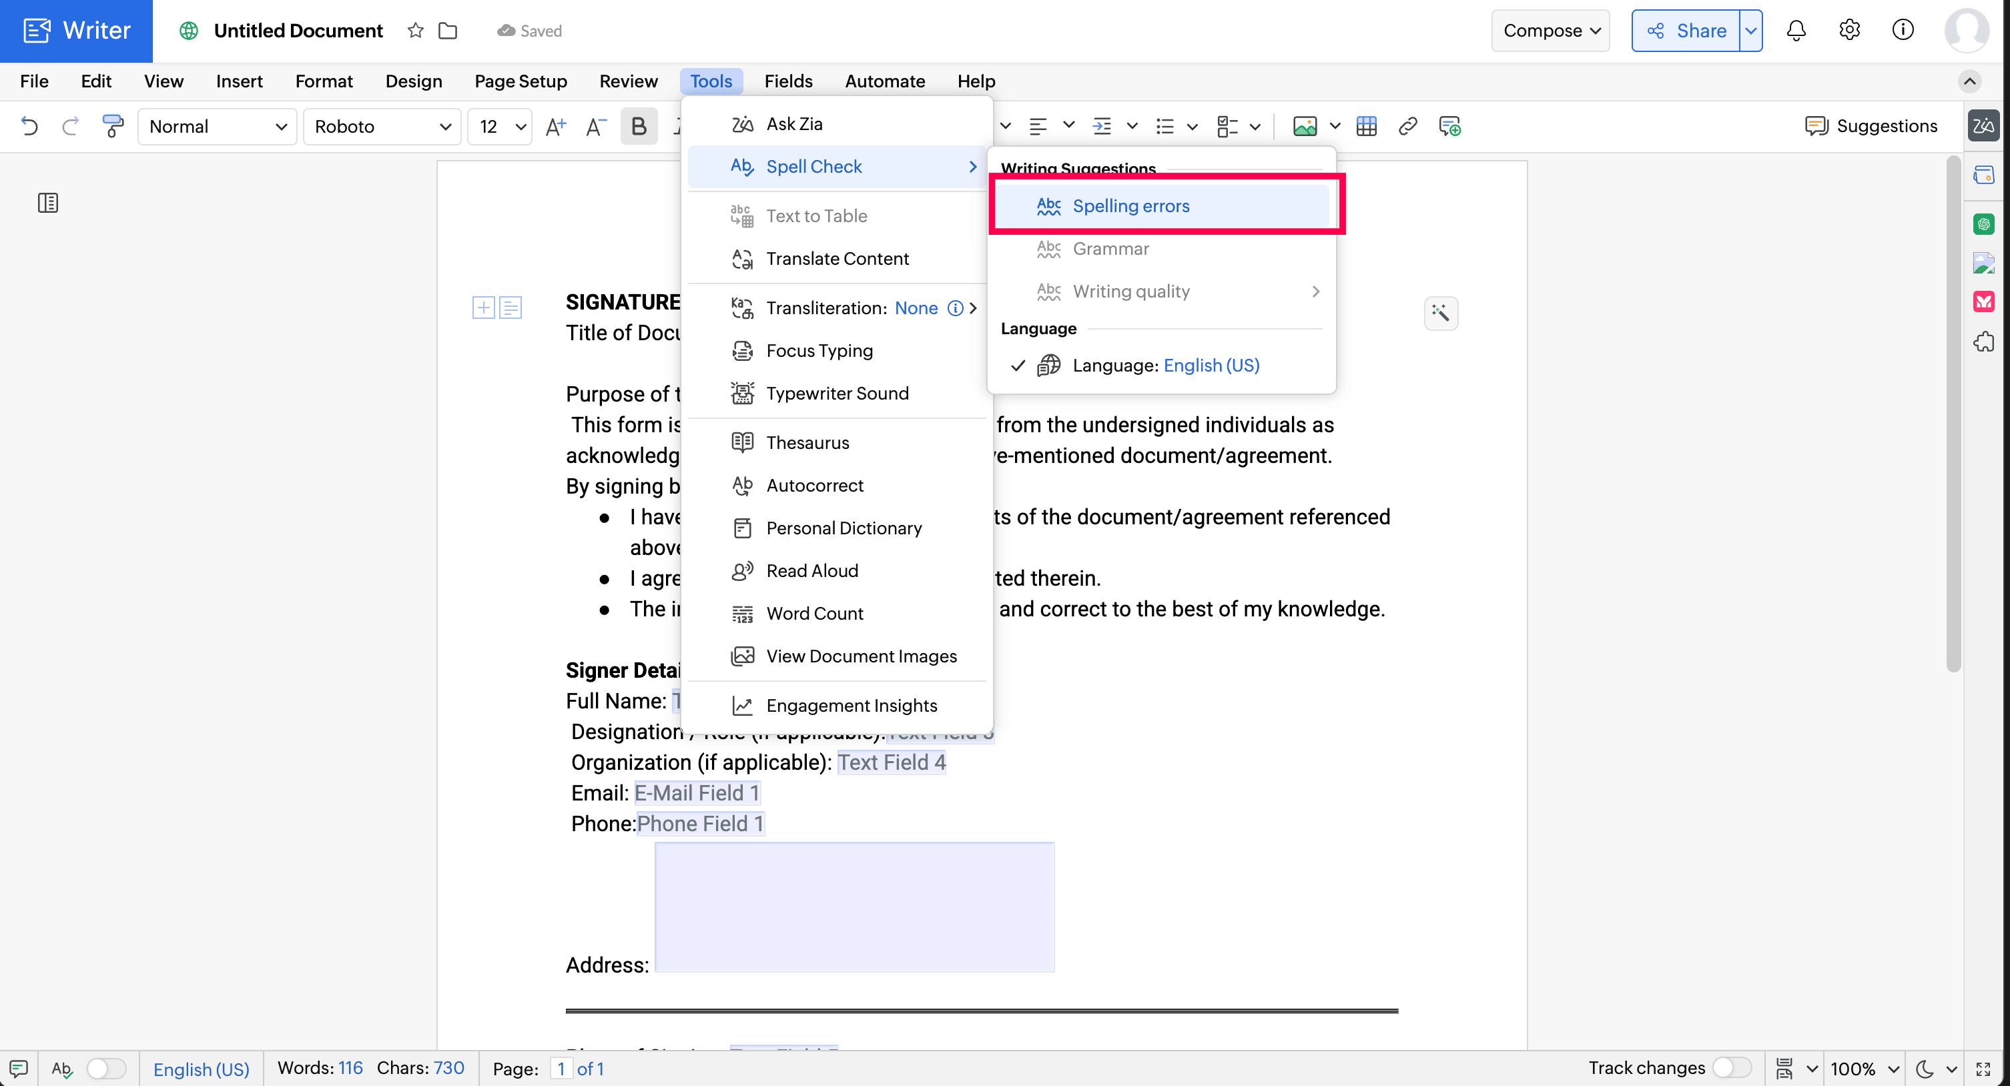The image size is (2010, 1086).
Task: Expand the Normal paragraph style dropdown
Action: coord(218,126)
